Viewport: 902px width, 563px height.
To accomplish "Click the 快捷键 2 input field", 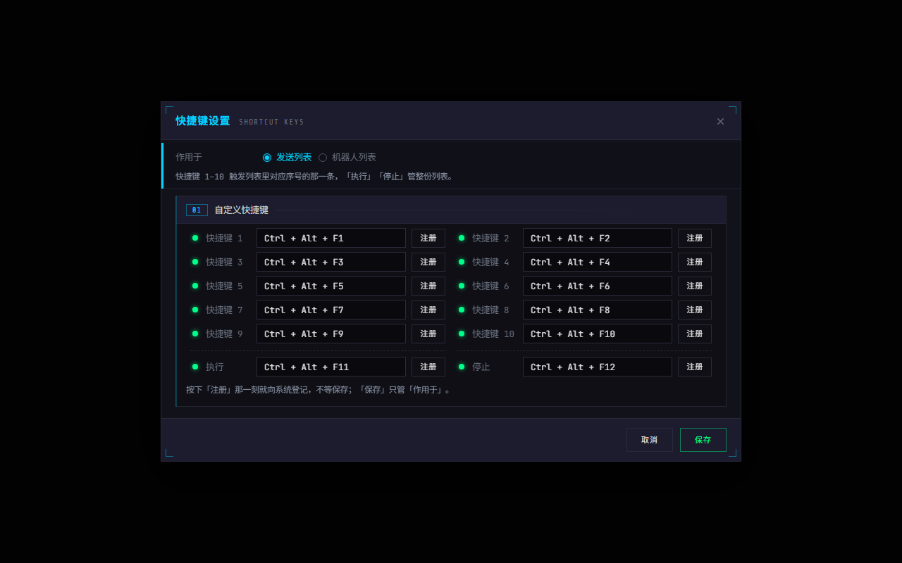I will (x=598, y=238).
